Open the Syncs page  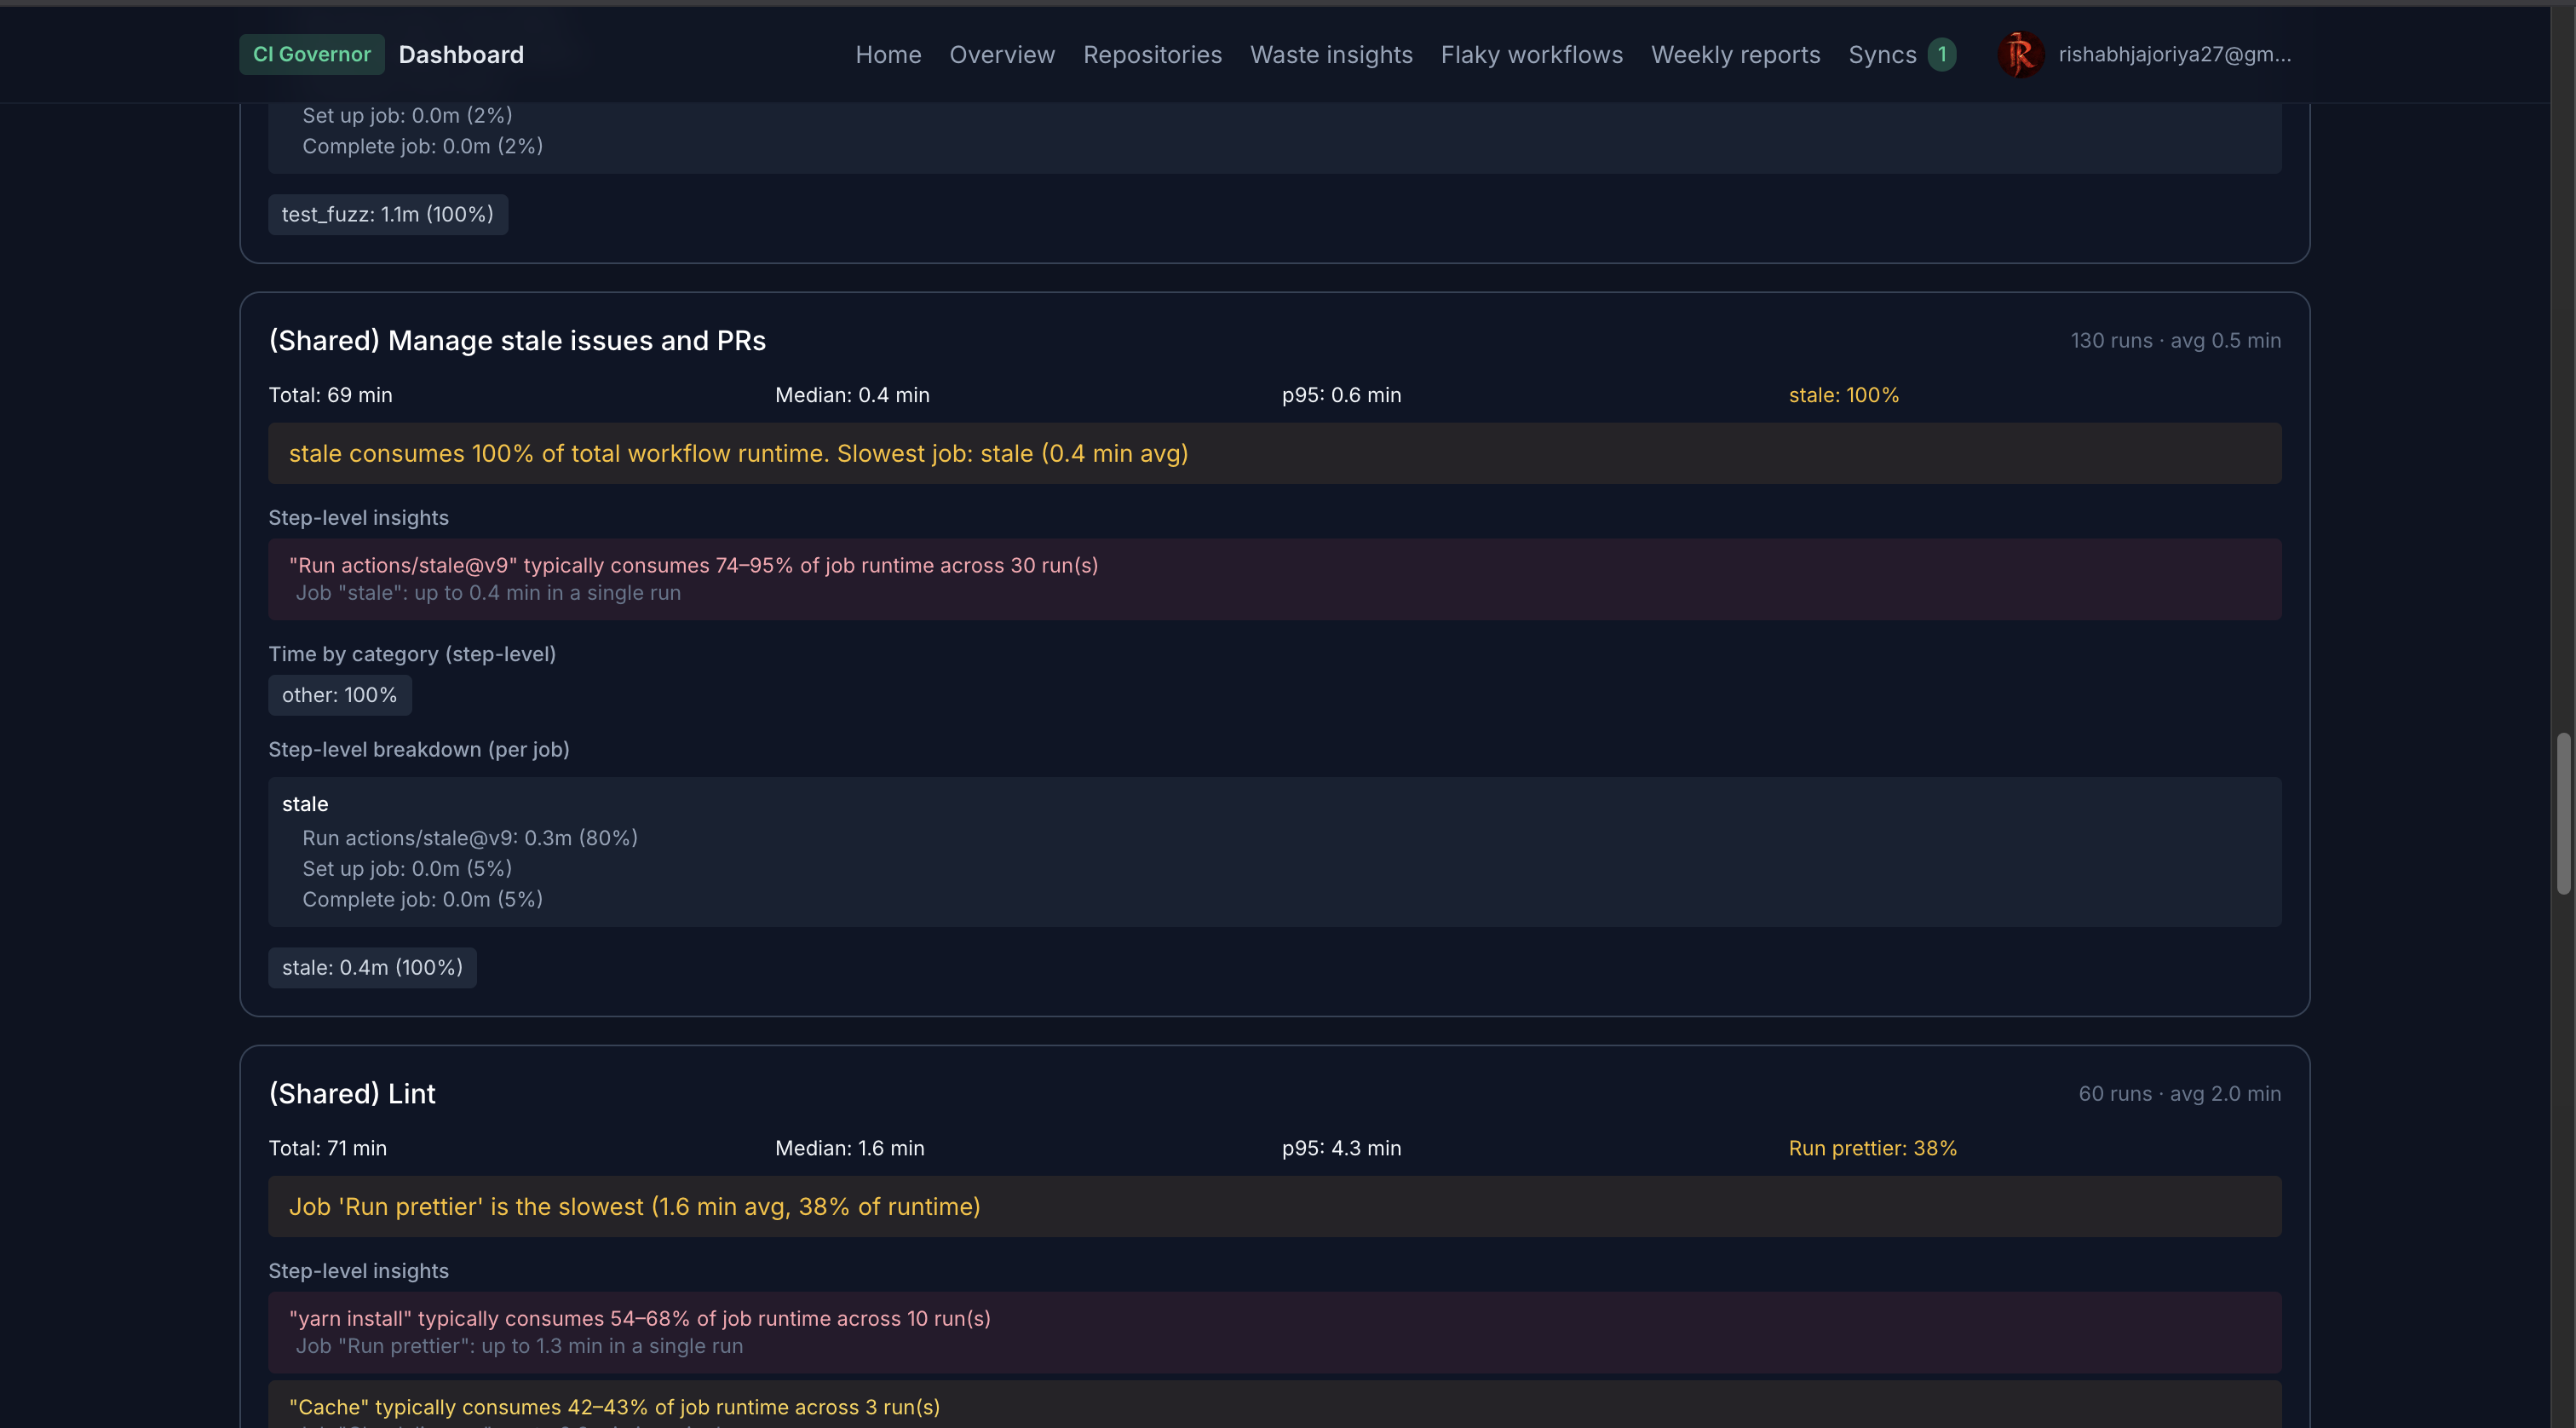click(1881, 54)
